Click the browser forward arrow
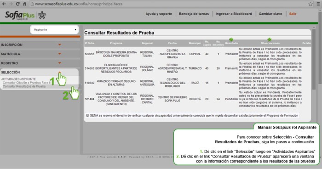The image size is (322, 169). pyautogui.click(x=11, y=4)
